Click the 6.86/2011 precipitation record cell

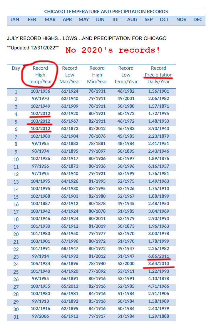pyautogui.click(x=158, y=256)
